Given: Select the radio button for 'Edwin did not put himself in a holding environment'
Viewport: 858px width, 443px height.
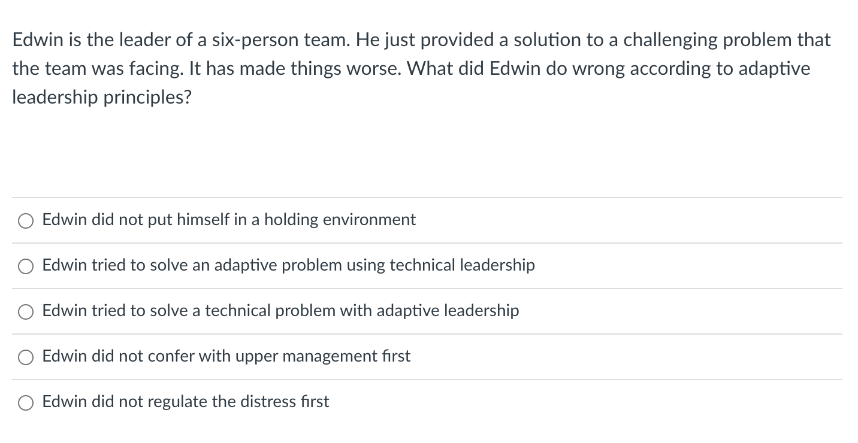Looking at the screenshot, I should click(x=25, y=220).
